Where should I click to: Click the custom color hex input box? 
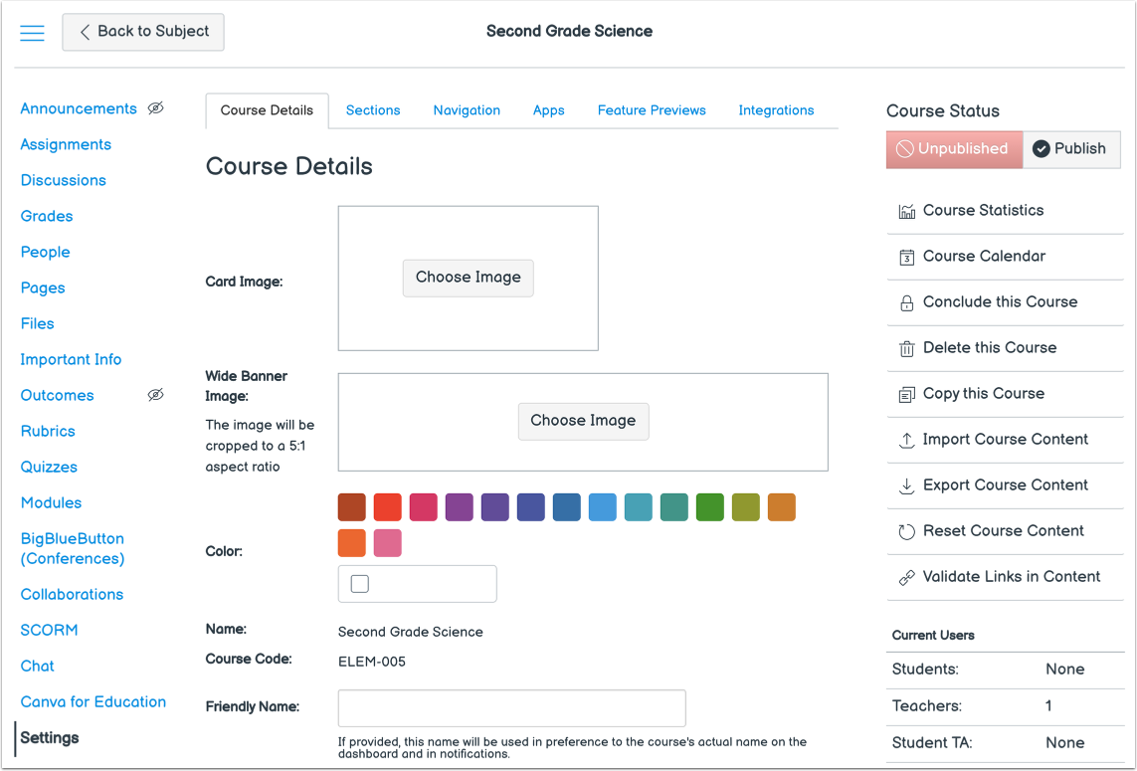point(418,584)
